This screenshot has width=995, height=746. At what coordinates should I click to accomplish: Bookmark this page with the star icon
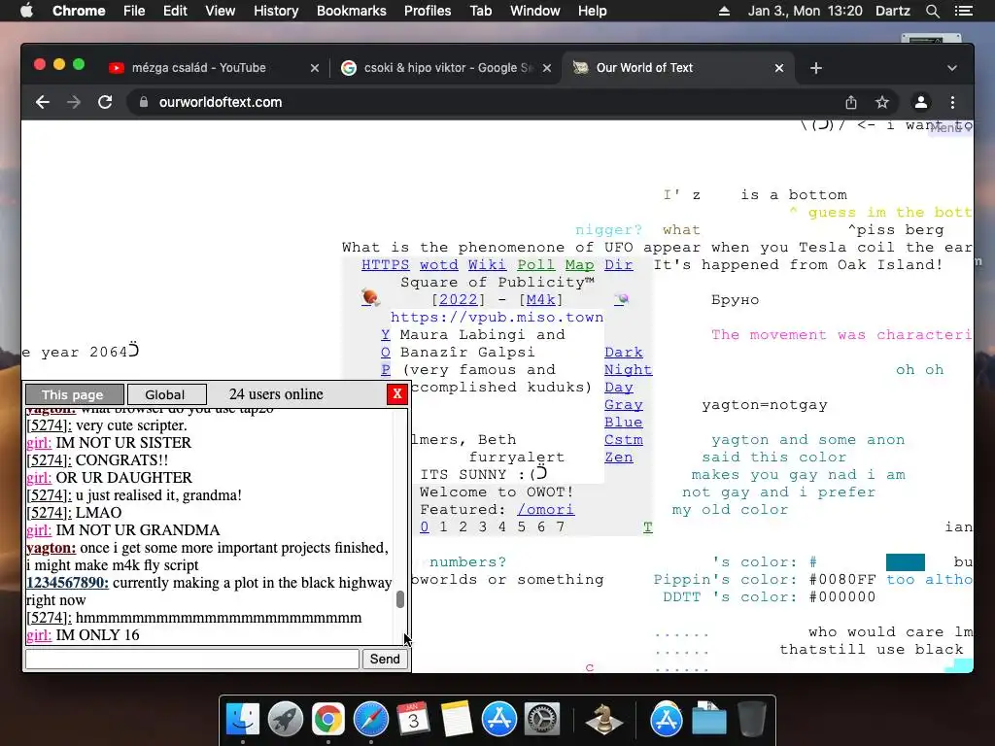point(882,102)
